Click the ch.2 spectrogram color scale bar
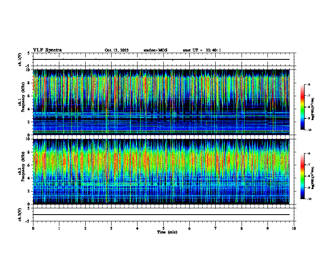Viewport: 331px width, 256px height. coord(303,176)
